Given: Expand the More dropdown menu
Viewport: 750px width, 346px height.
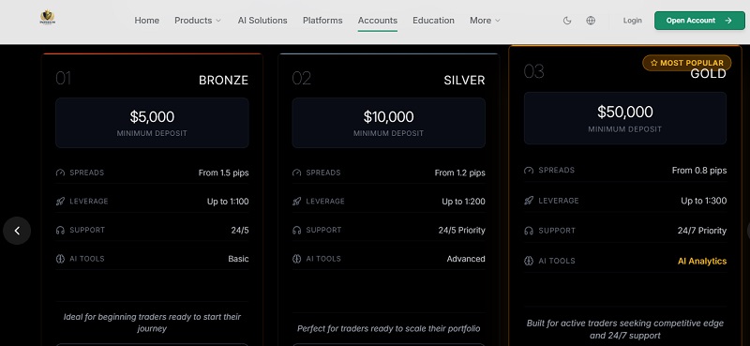Looking at the screenshot, I should 485,21.
